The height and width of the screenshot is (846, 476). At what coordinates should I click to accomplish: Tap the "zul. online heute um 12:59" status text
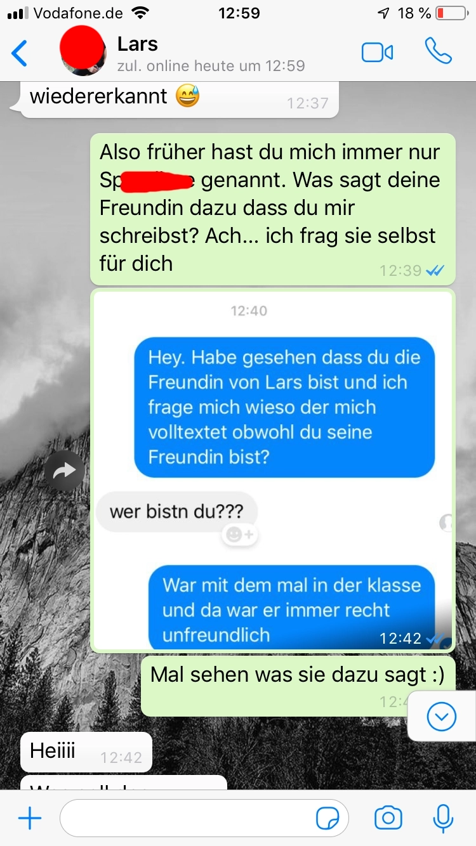(211, 66)
